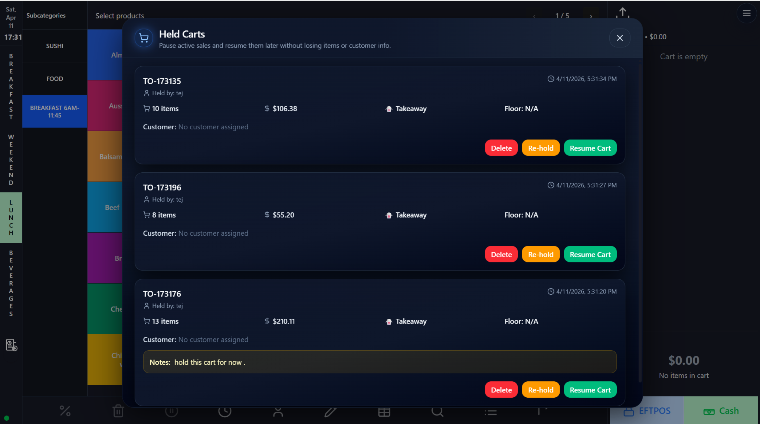The width and height of the screenshot is (760, 424).
Task: Click the green status dot indicator
Action: pyautogui.click(x=6, y=418)
